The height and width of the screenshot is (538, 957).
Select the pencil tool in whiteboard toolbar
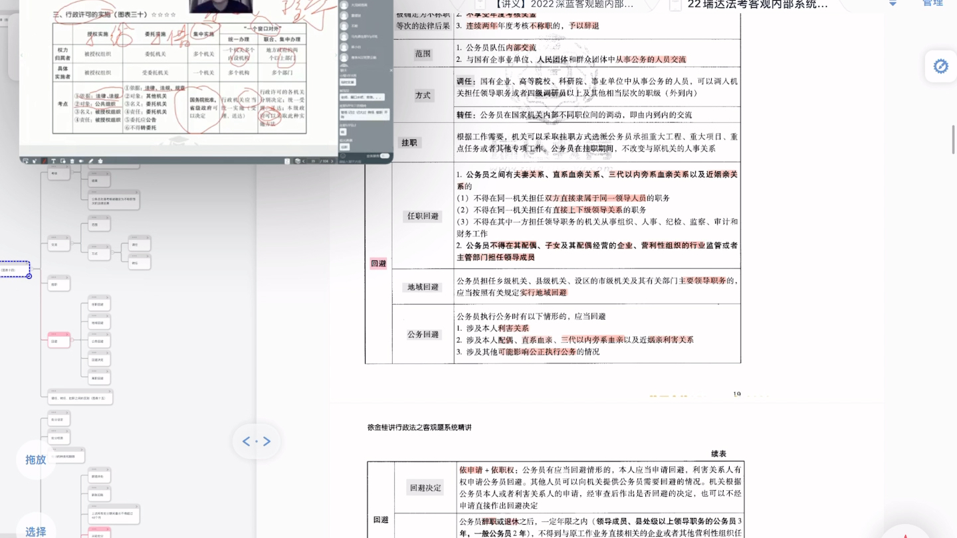[91, 161]
